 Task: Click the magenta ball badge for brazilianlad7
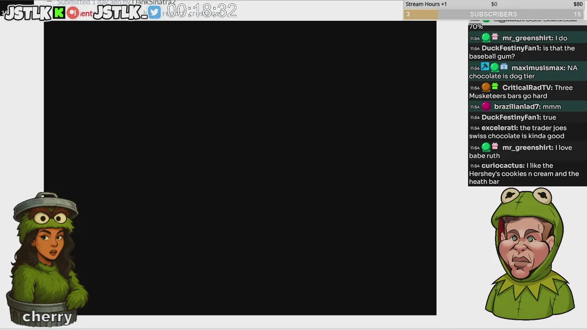[x=486, y=107]
